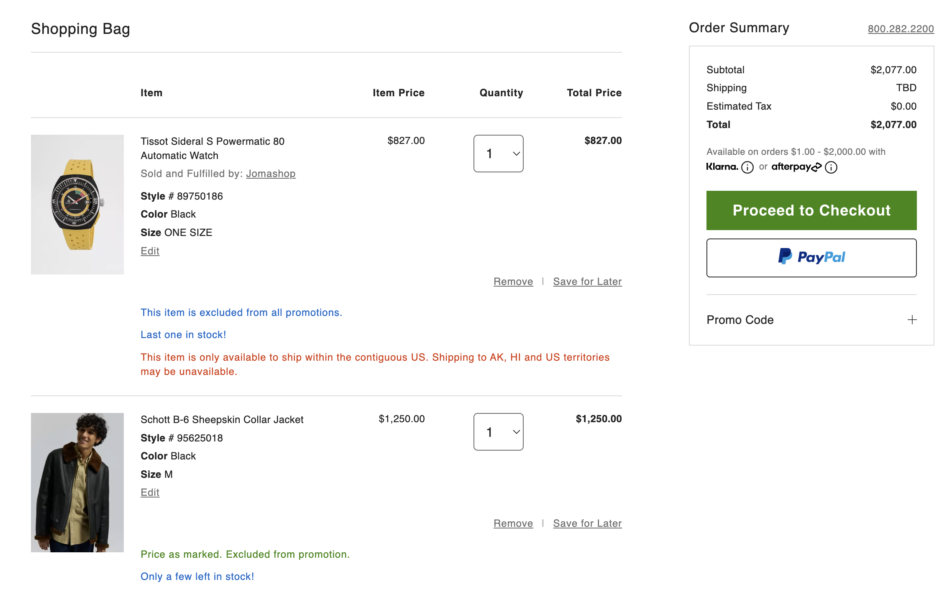Screen dimensions: 952x600
Task: Click the Afterpay info icon
Action: (x=831, y=167)
